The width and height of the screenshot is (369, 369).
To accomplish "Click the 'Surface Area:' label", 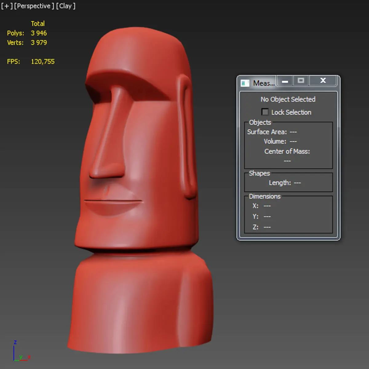I will [267, 132].
